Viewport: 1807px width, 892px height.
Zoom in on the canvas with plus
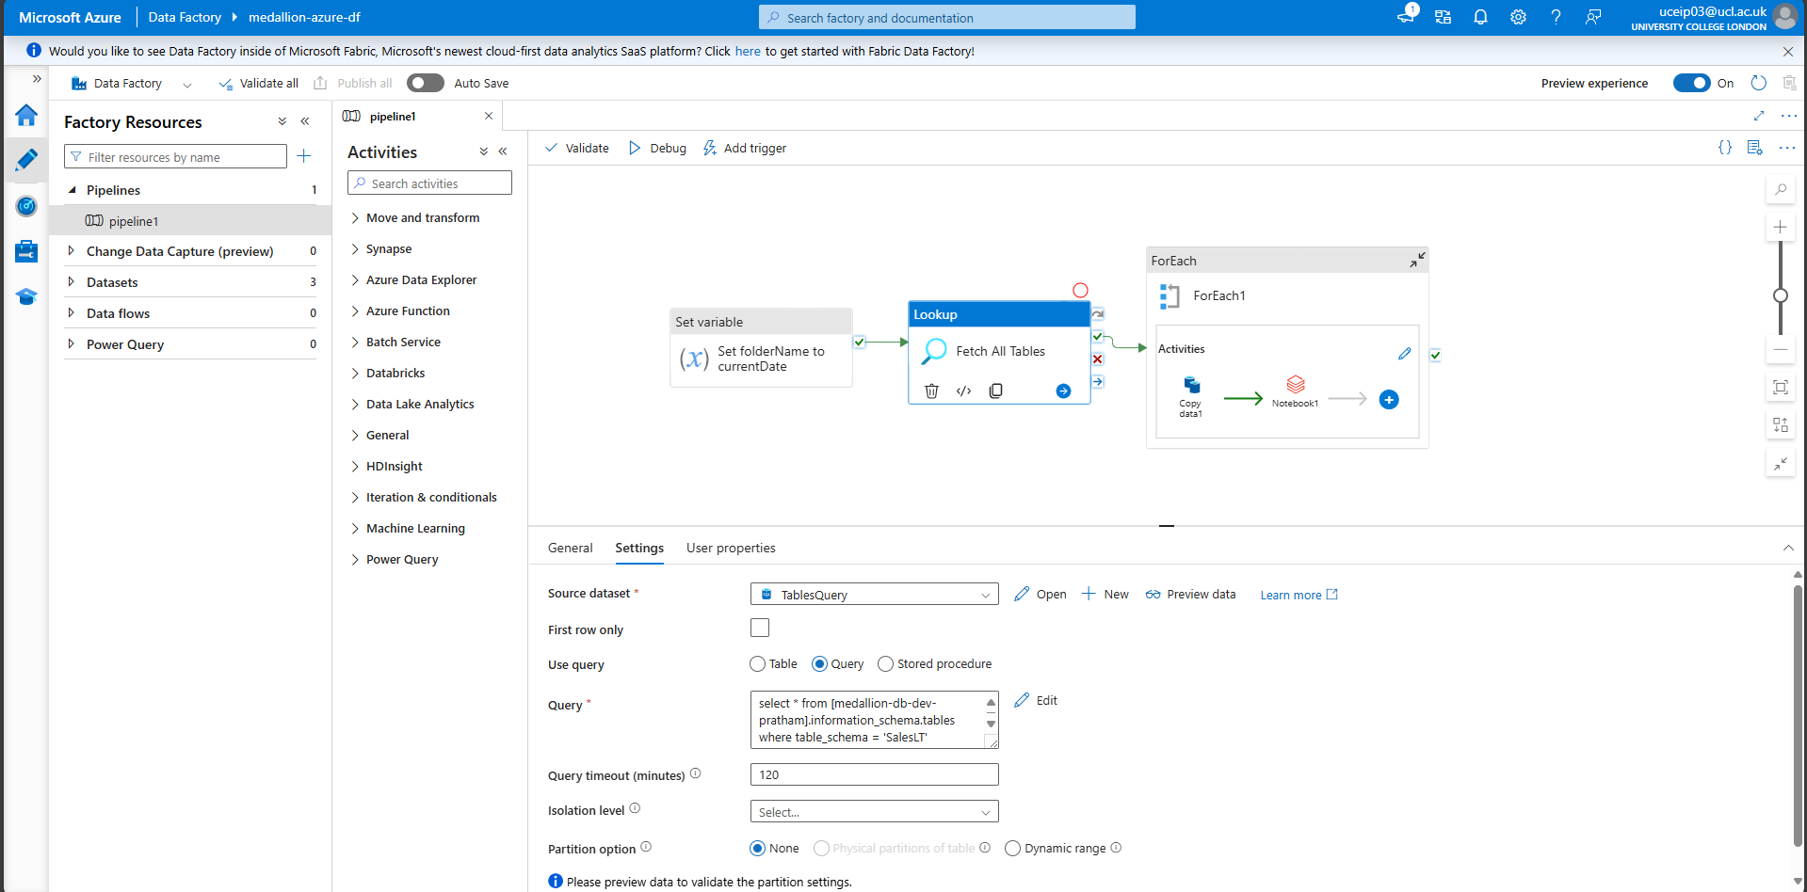1781,227
